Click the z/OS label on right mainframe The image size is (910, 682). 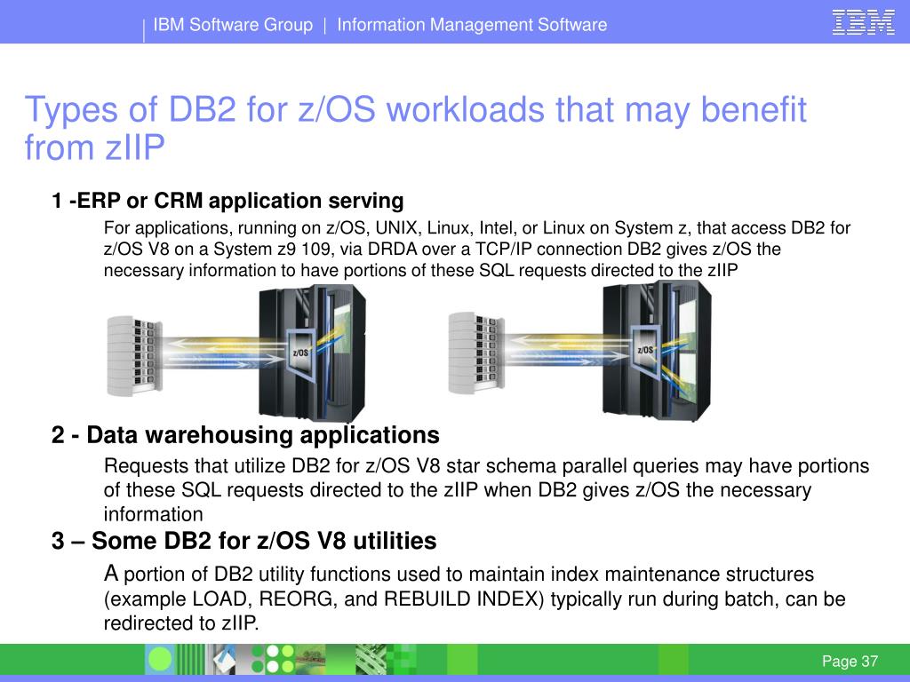645,350
